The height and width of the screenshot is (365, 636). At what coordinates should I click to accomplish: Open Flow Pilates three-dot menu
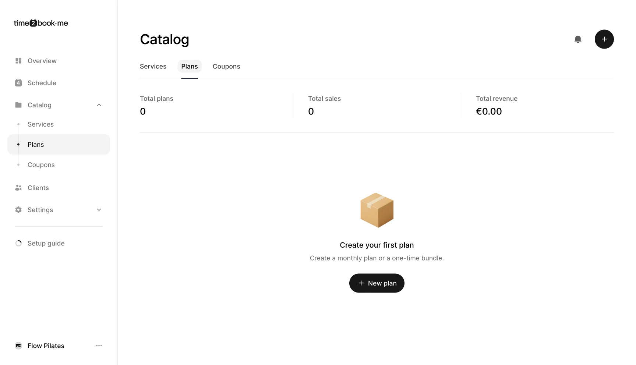(x=99, y=345)
